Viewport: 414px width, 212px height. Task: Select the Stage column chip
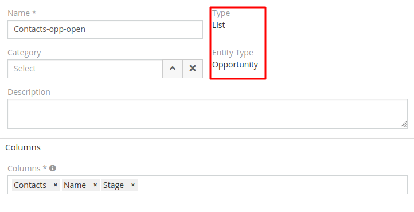tap(114, 185)
